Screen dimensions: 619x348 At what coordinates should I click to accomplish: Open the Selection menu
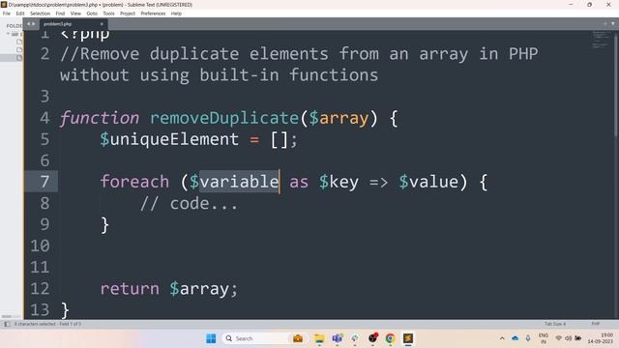point(40,14)
